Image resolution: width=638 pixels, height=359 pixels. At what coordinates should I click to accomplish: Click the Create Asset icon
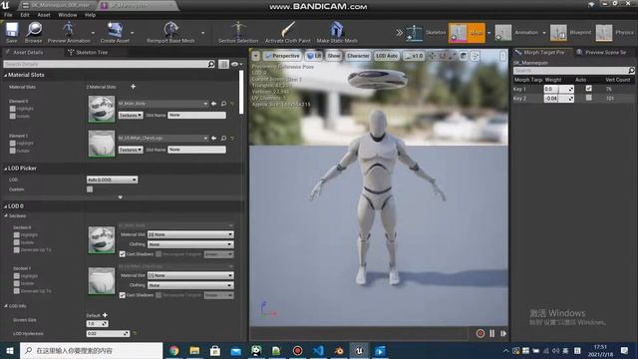click(x=115, y=31)
